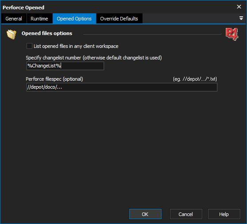247x224 pixels.
Task: Select the Opened Options tab
Action: coord(74,19)
